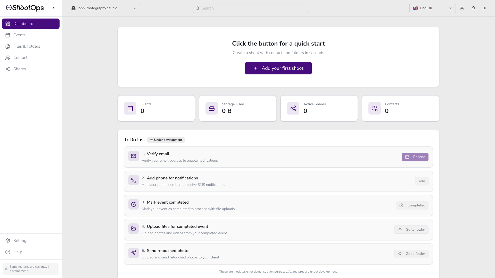Open notifications bell icon
The width and height of the screenshot is (495, 278).
[473, 8]
